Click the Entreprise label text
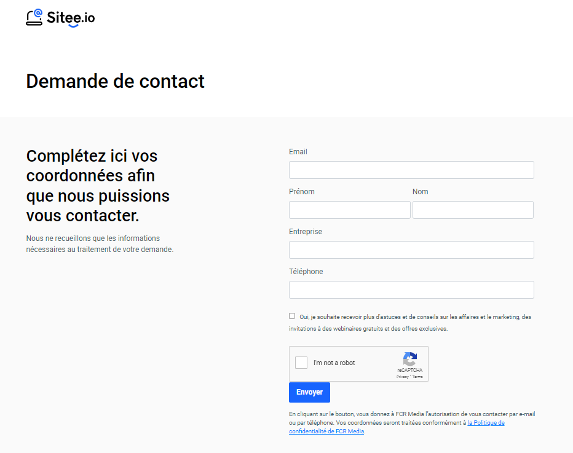The height and width of the screenshot is (453, 573). click(x=306, y=232)
